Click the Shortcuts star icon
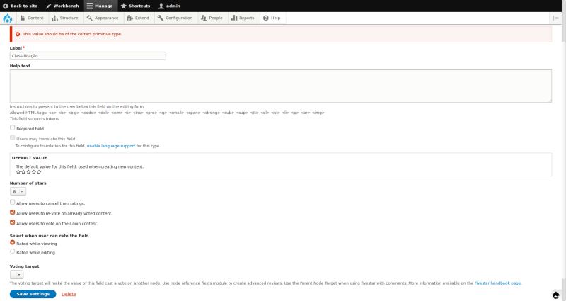Image resolution: width=566 pixels, height=301 pixels. pos(123,6)
